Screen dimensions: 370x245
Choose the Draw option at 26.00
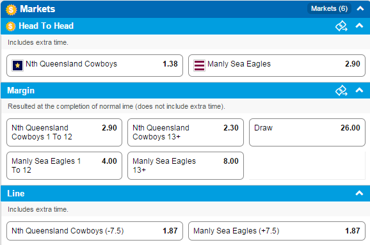click(307, 132)
